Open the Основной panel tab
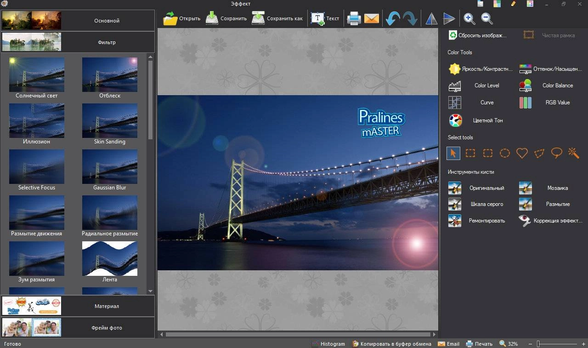Screen dimensions: 588x348 coord(78,21)
